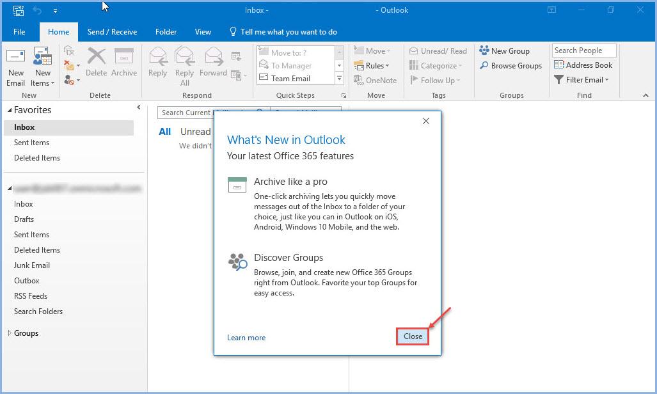Switch to Send / Receive tab
The width and height of the screenshot is (657, 394).
[x=113, y=32]
